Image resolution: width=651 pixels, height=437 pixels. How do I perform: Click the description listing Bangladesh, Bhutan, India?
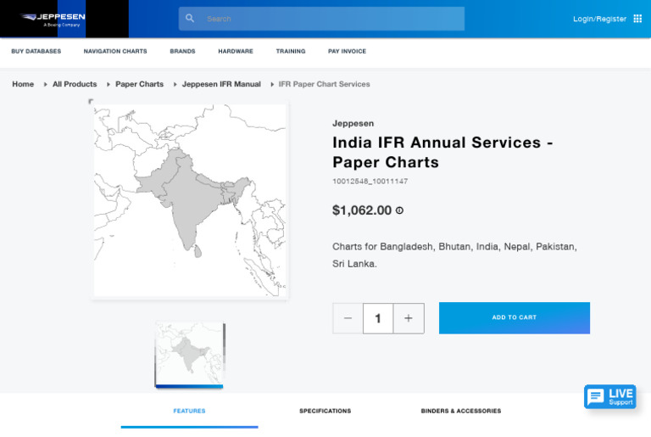tap(454, 255)
